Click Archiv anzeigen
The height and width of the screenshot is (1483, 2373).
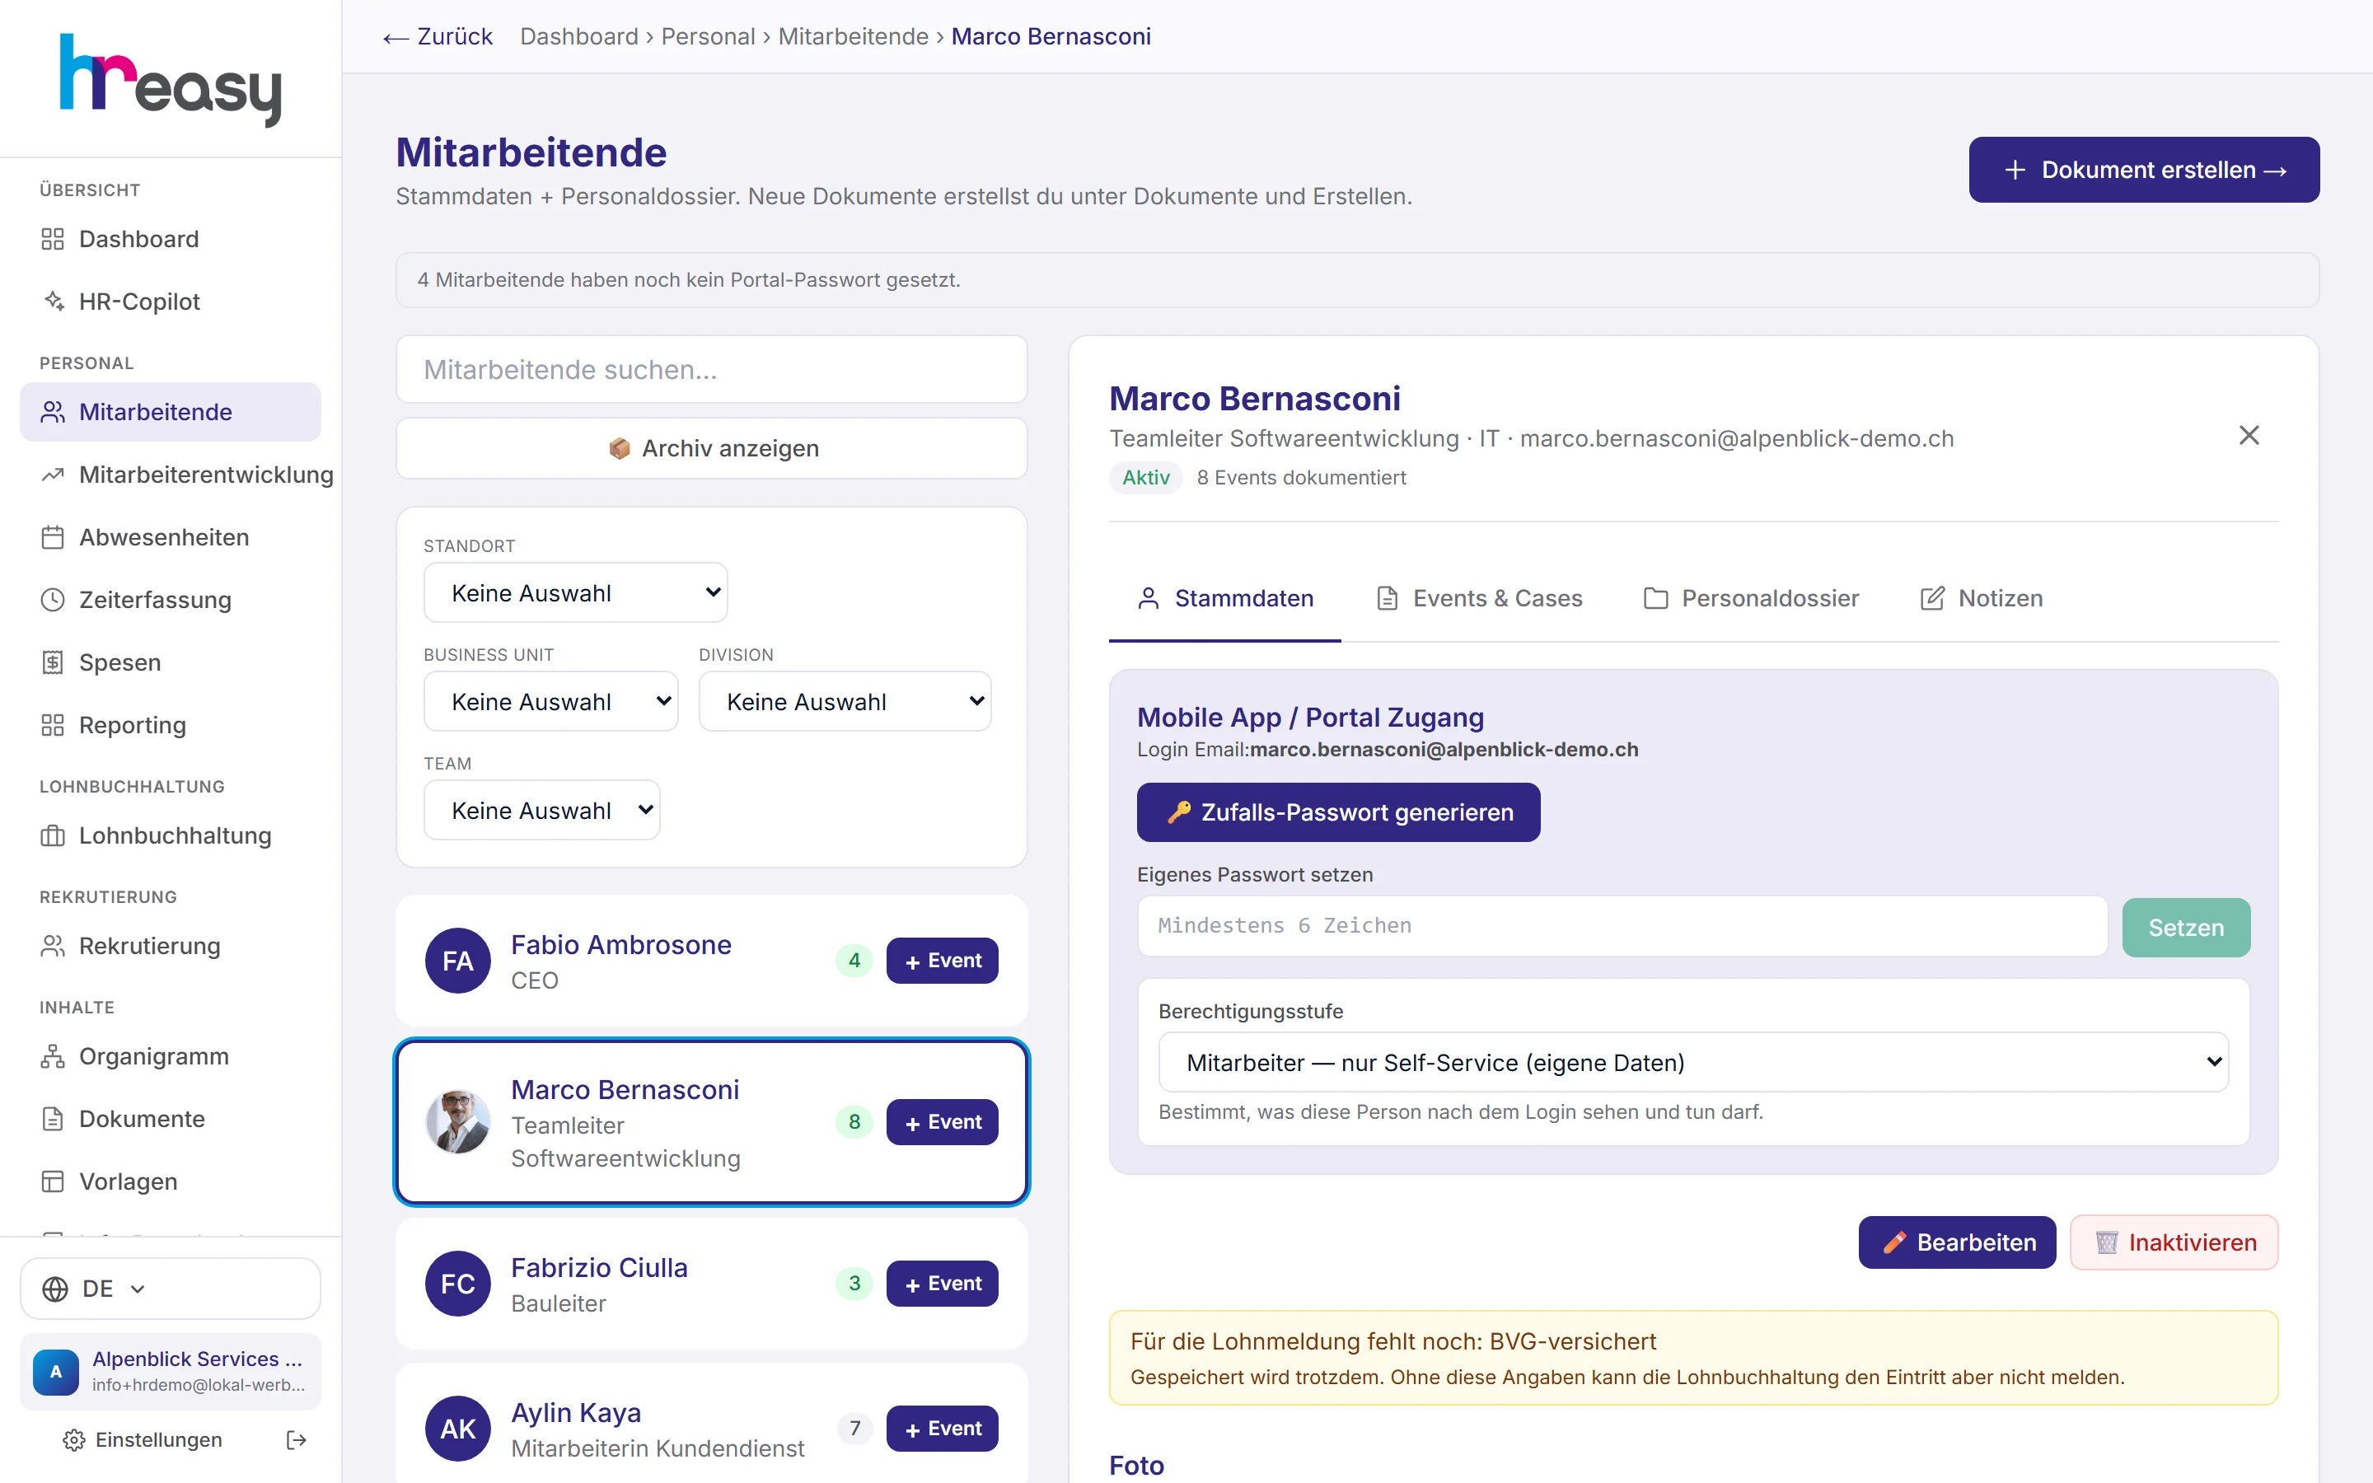coord(712,448)
